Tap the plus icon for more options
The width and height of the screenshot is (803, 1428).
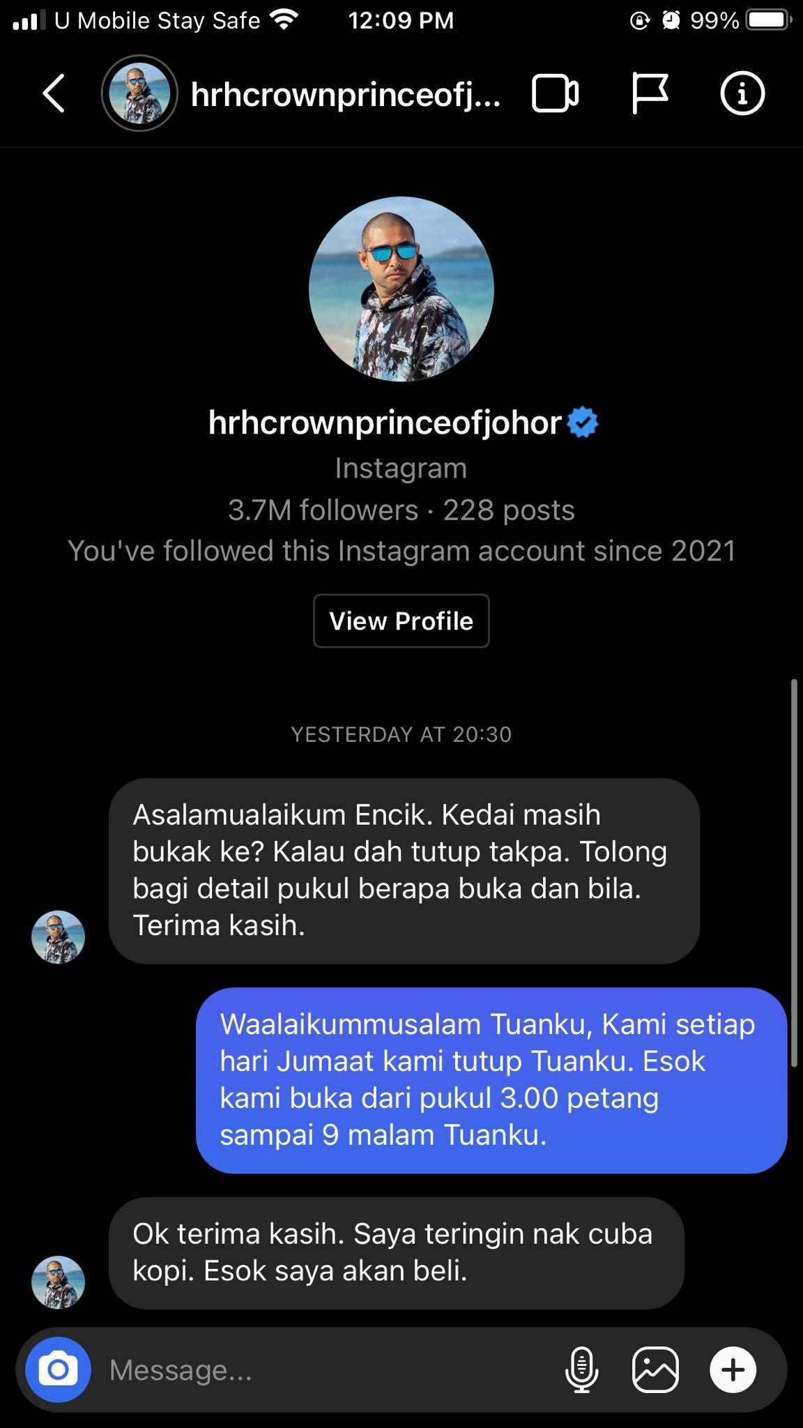point(733,1369)
